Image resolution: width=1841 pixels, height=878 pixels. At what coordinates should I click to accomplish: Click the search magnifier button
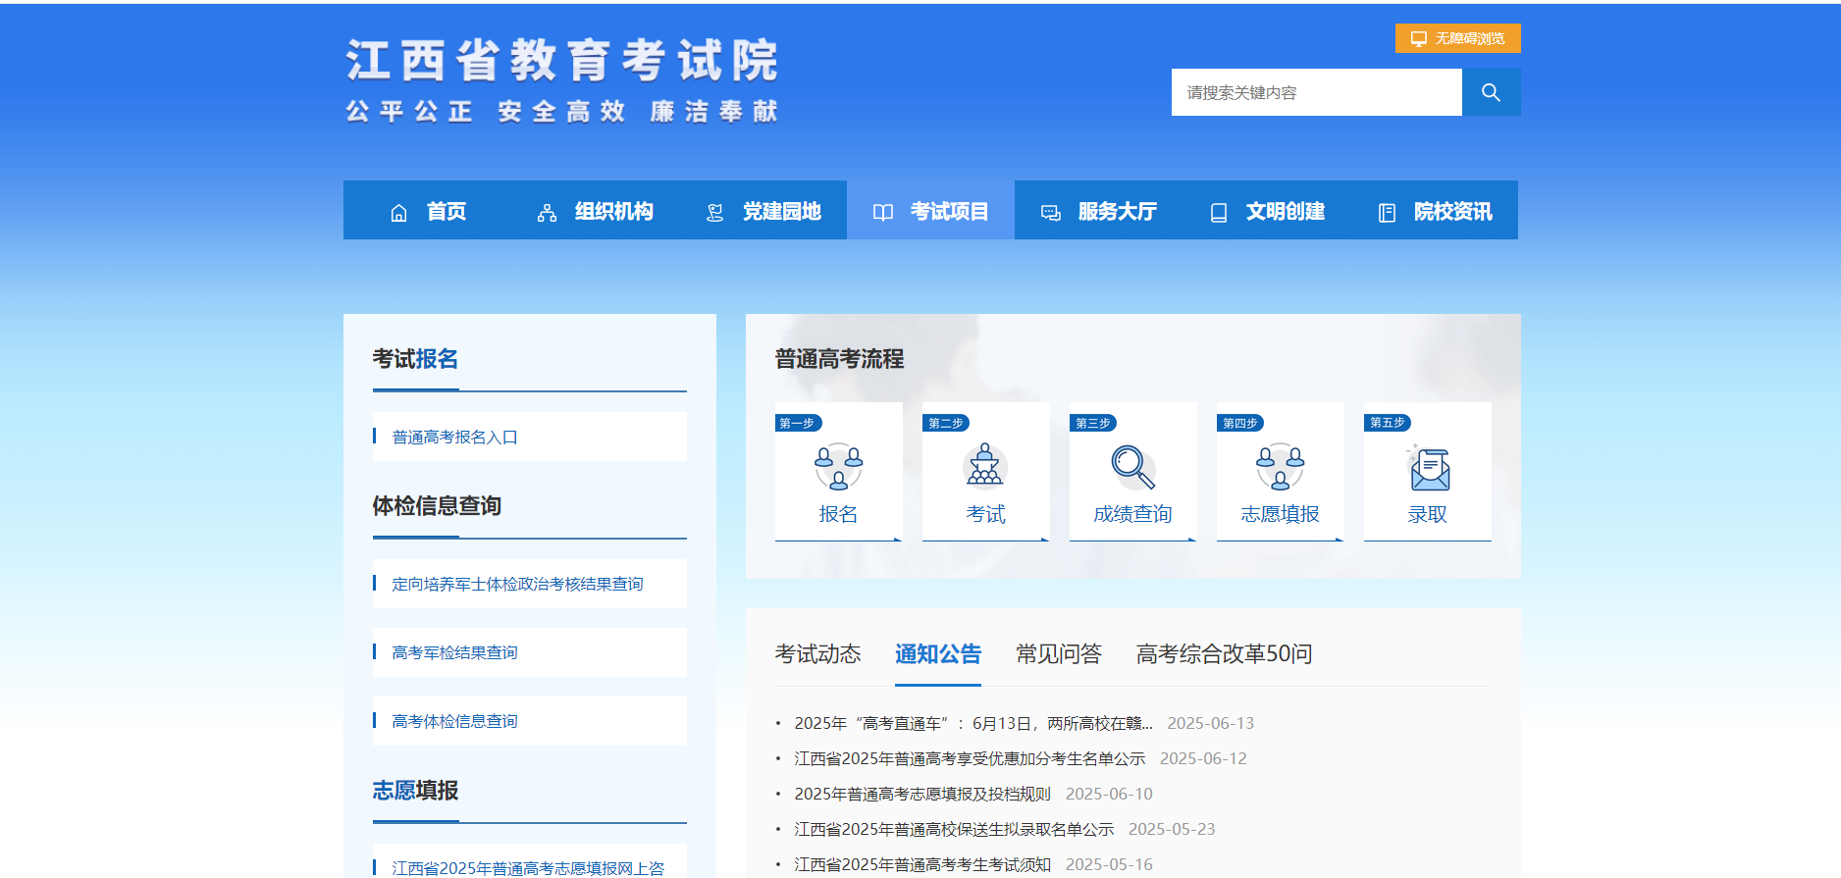pos(1491,92)
